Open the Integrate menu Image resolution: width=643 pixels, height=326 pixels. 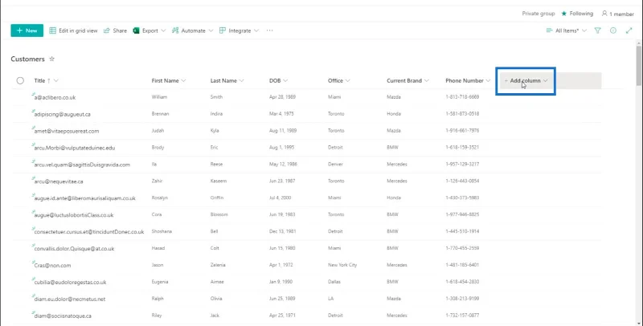[239, 31]
